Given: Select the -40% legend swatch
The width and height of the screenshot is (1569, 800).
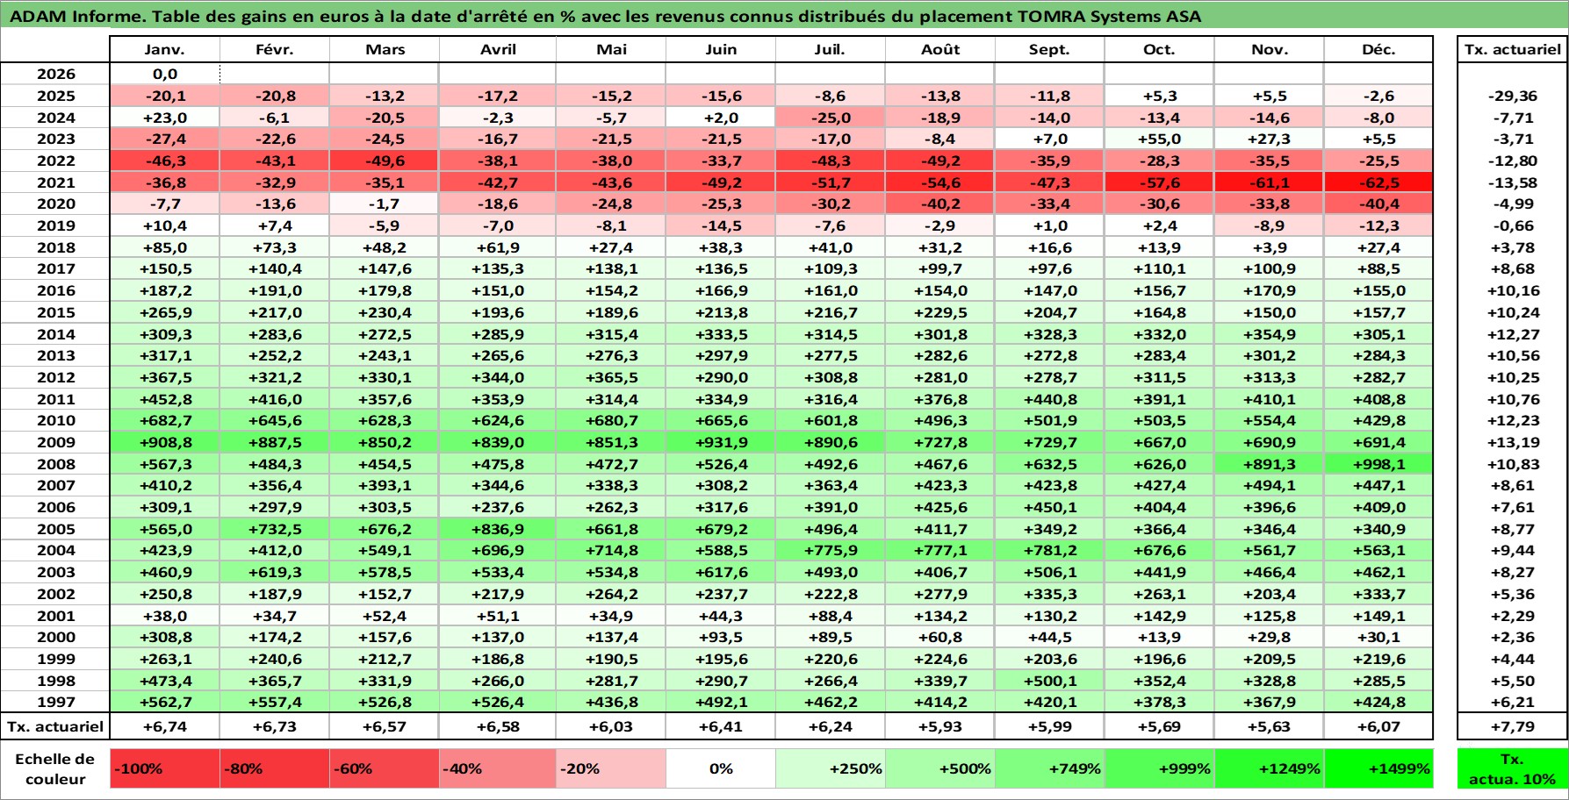Looking at the screenshot, I should (x=498, y=768).
